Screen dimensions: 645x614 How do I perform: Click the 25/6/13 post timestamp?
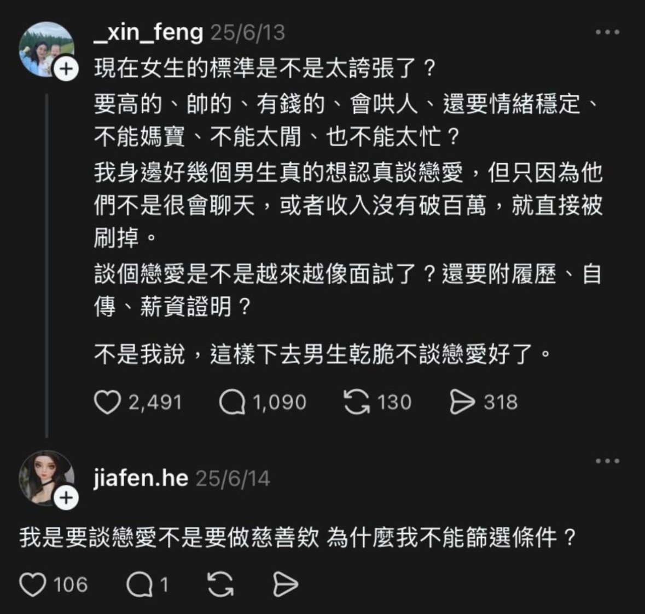(248, 33)
